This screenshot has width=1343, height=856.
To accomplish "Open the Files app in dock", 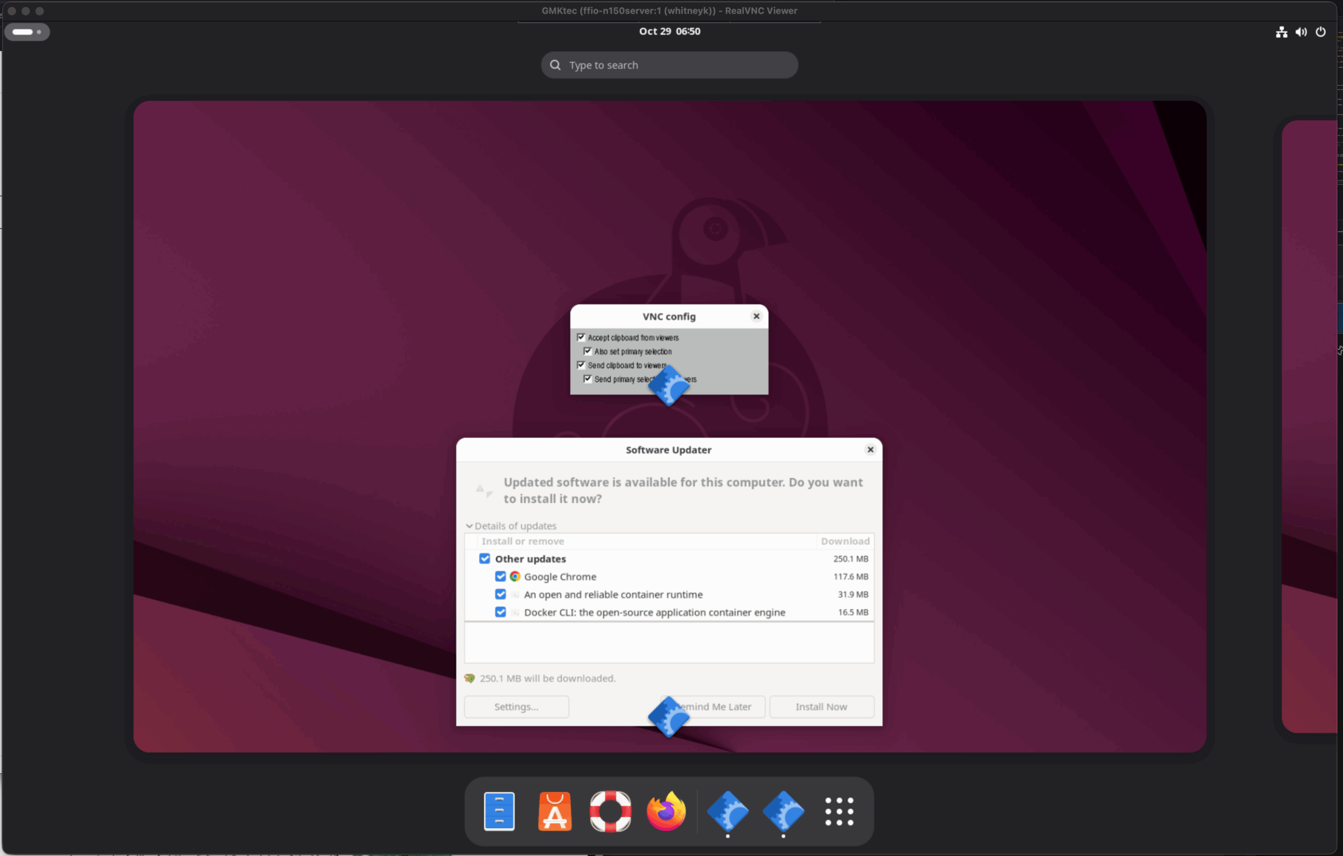I will point(499,811).
